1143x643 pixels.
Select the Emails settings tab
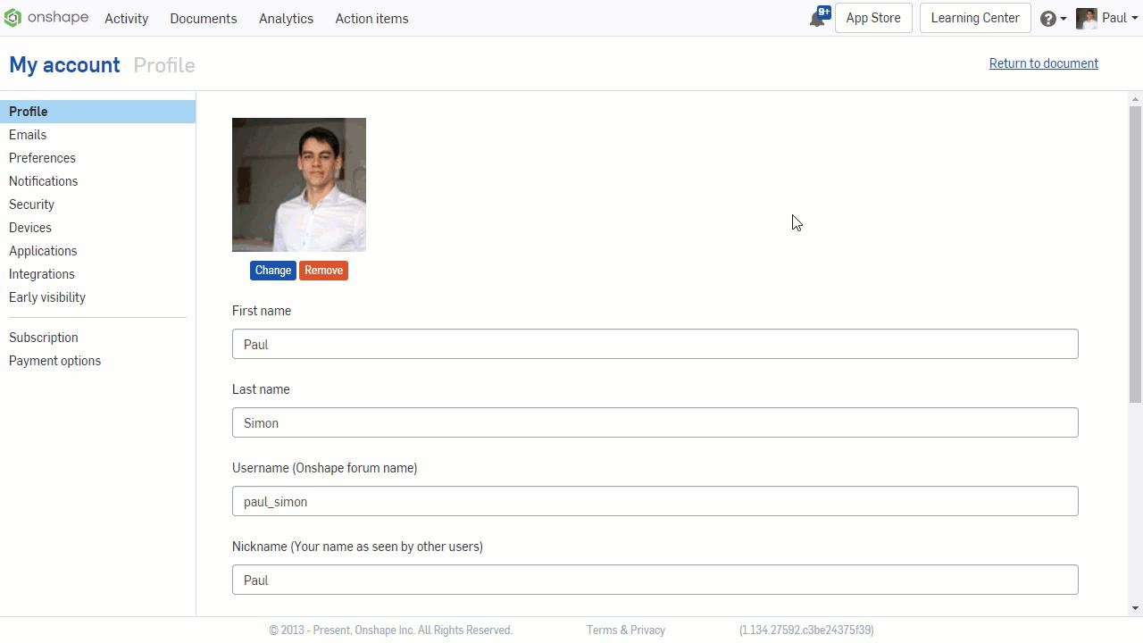28,135
